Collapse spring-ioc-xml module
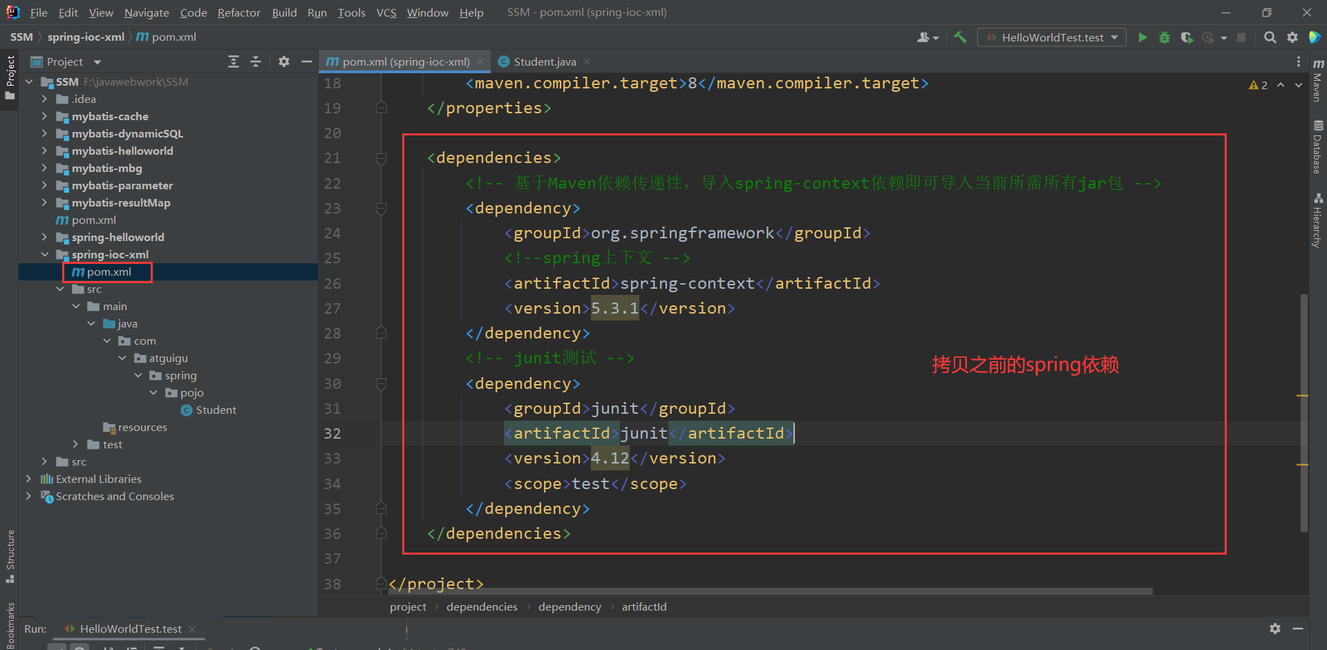Viewport: 1327px width, 650px height. (x=44, y=254)
